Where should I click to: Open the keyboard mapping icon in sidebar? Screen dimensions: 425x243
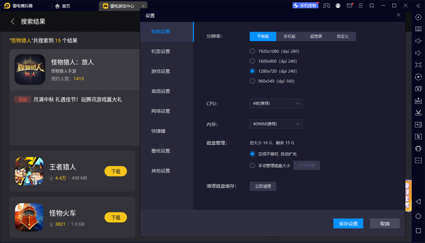(x=418, y=29)
